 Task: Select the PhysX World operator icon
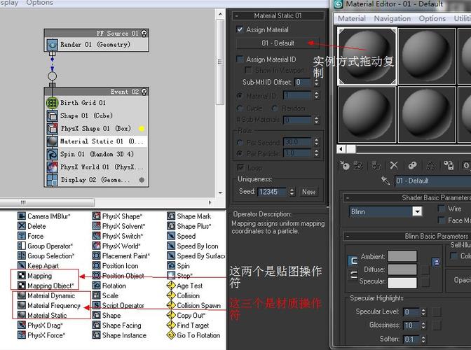(x=97, y=246)
